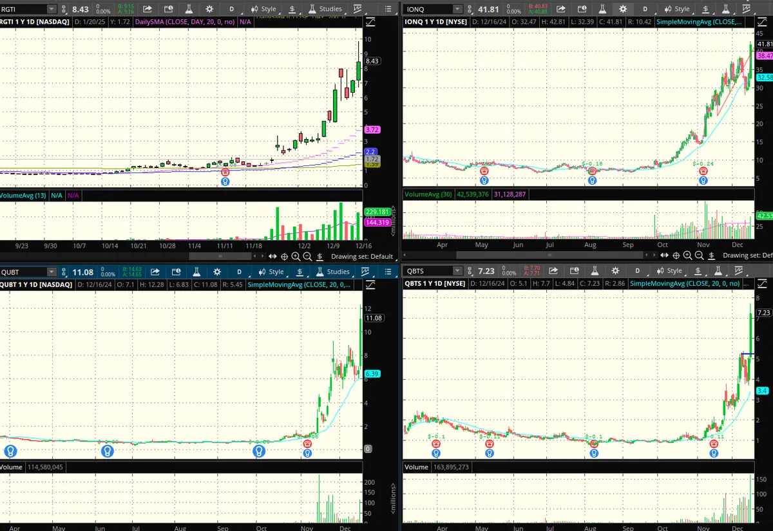The image size is (773, 531).
Task: Click the share icon on RGTI chart
Action: click(x=148, y=9)
